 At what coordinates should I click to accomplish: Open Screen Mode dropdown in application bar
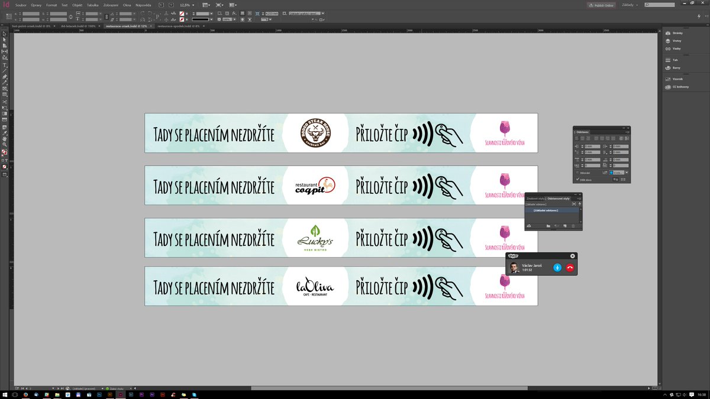point(220,5)
